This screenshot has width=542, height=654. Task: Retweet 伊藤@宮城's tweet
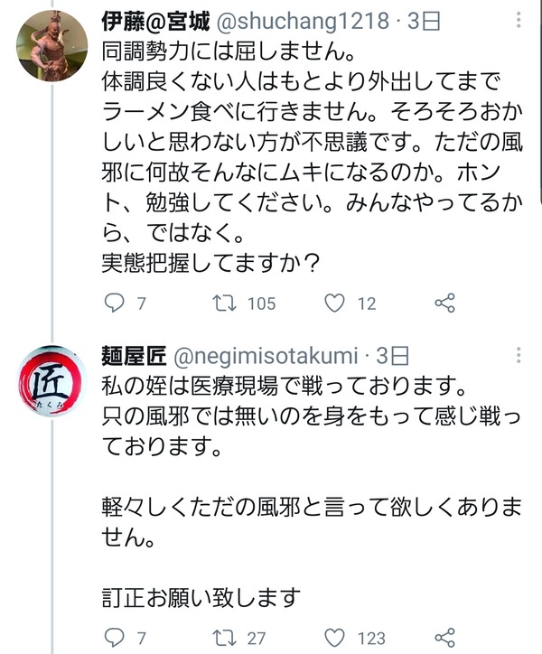(224, 304)
